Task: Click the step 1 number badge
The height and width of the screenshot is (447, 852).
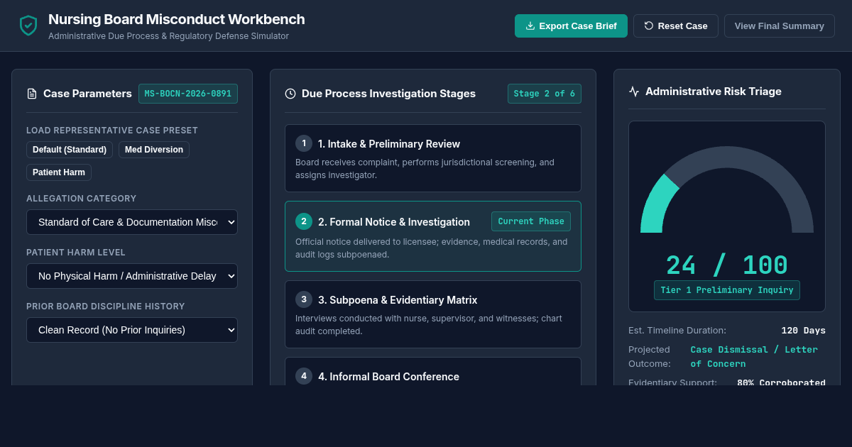Action: pos(304,143)
